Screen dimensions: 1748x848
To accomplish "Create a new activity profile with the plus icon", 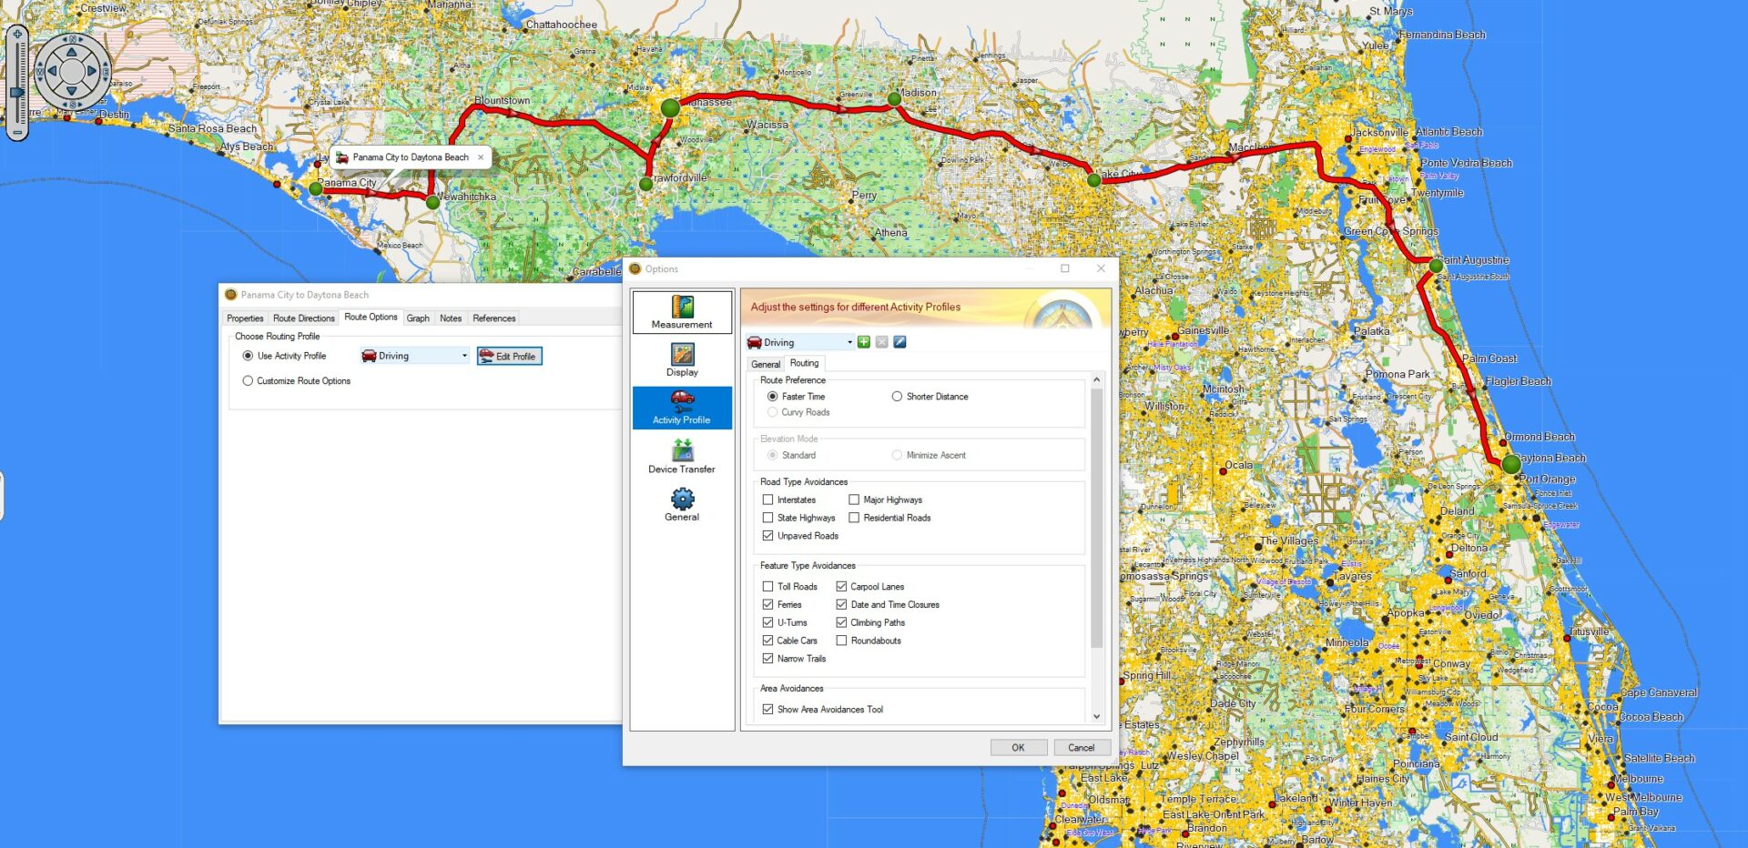I will [863, 341].
